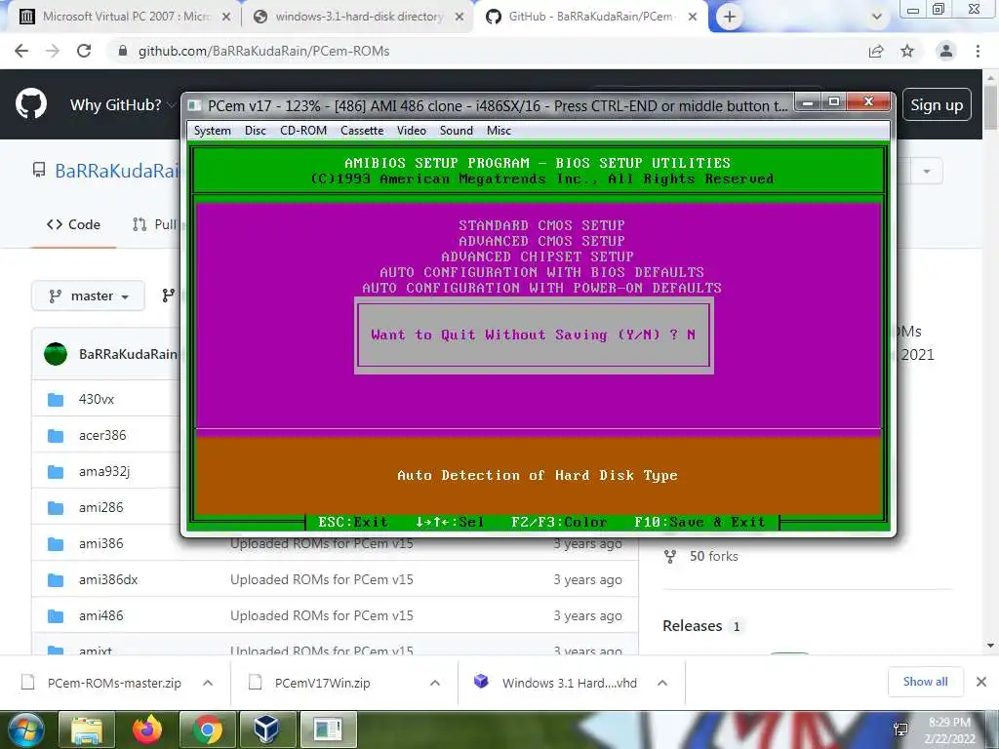Open the BaRRaKudaRain owner link
The width and height of the screenshot is (999, 749).
click(x=117, y=171)
